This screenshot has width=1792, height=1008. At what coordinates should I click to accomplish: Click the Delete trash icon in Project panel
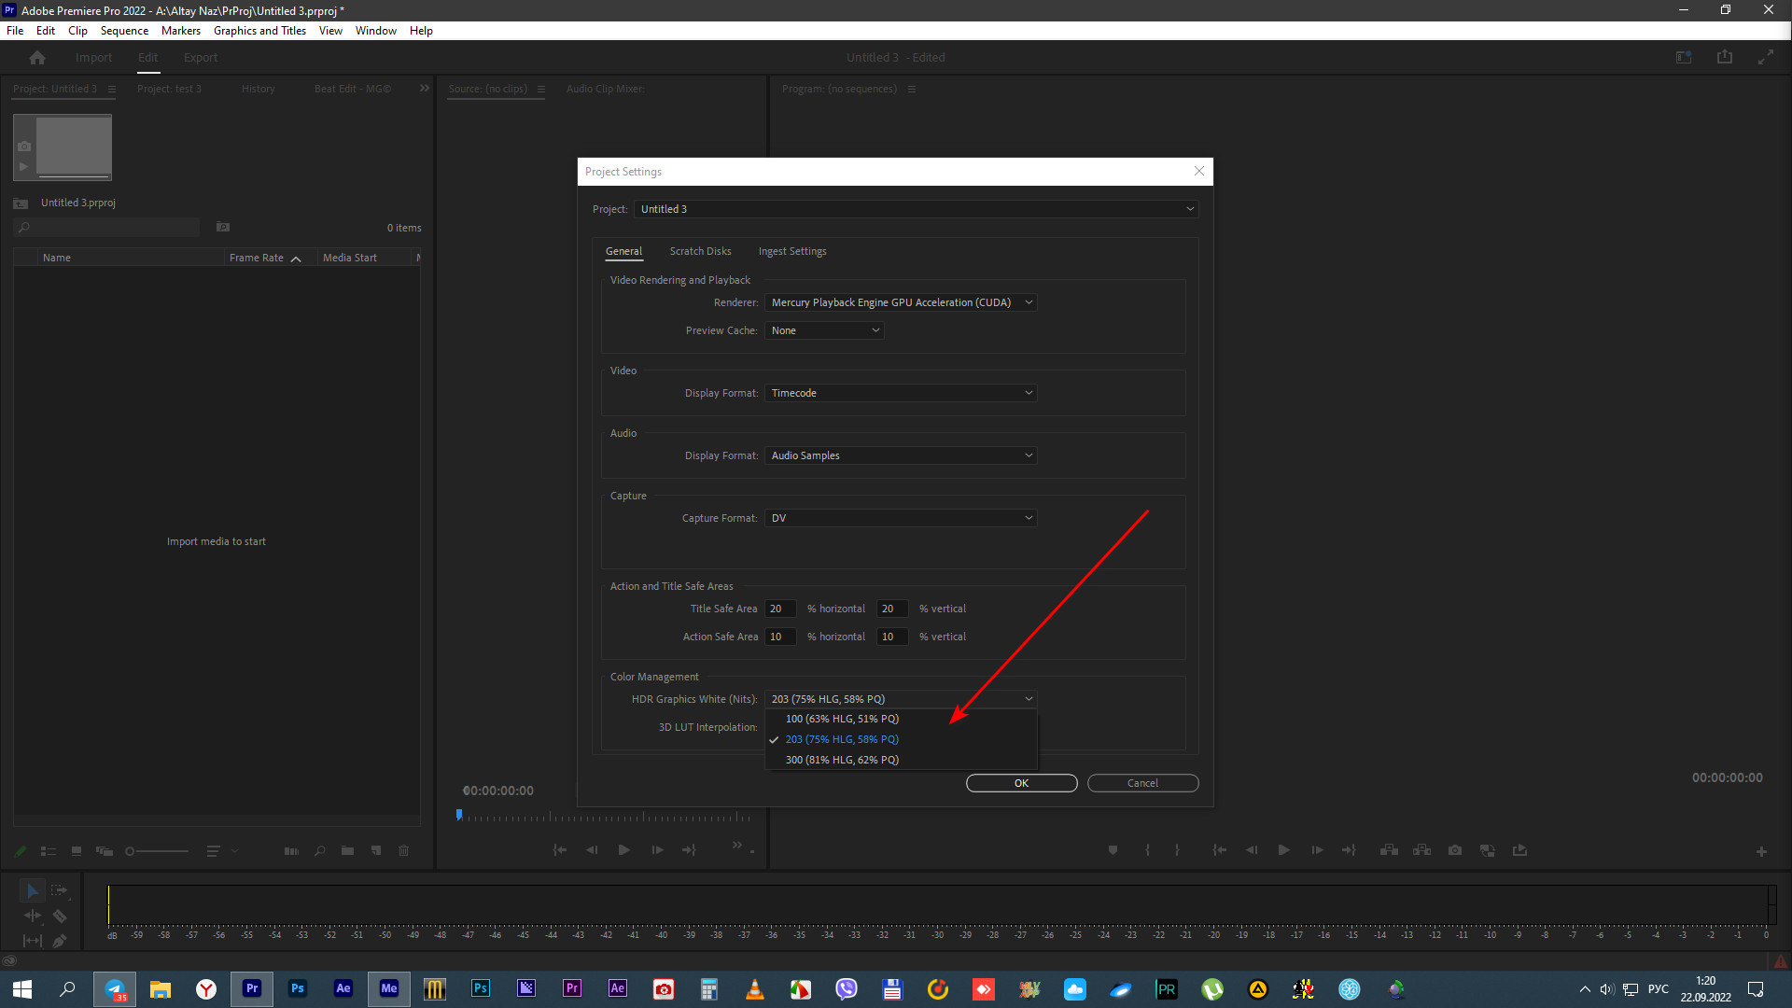point(403,851)
